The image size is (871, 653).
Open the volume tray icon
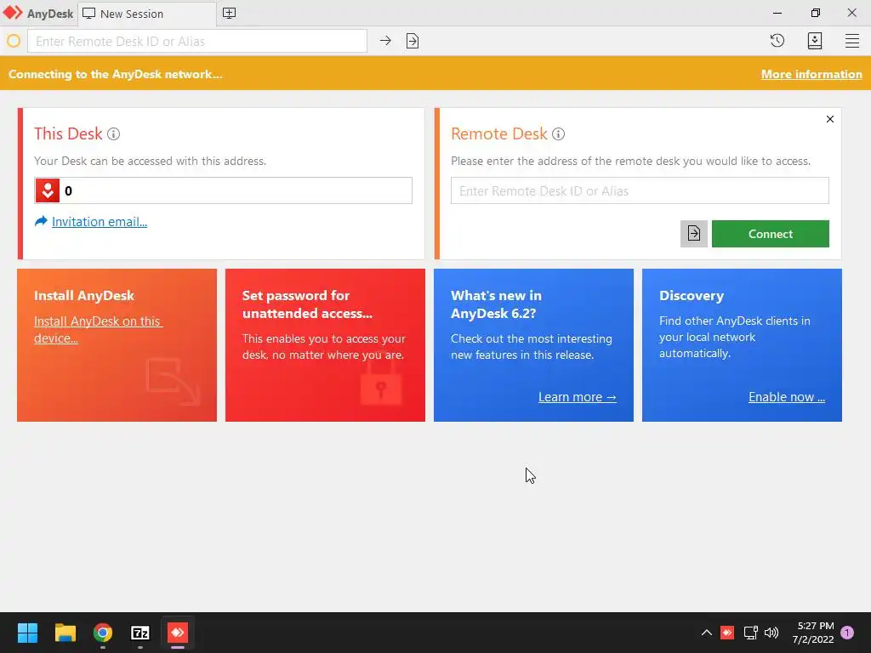tap(771, 633)
